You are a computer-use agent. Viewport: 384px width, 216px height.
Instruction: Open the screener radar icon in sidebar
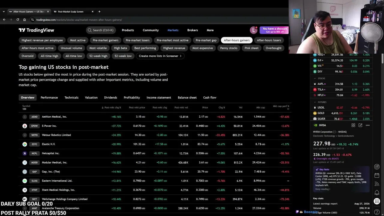coord(377,167)
